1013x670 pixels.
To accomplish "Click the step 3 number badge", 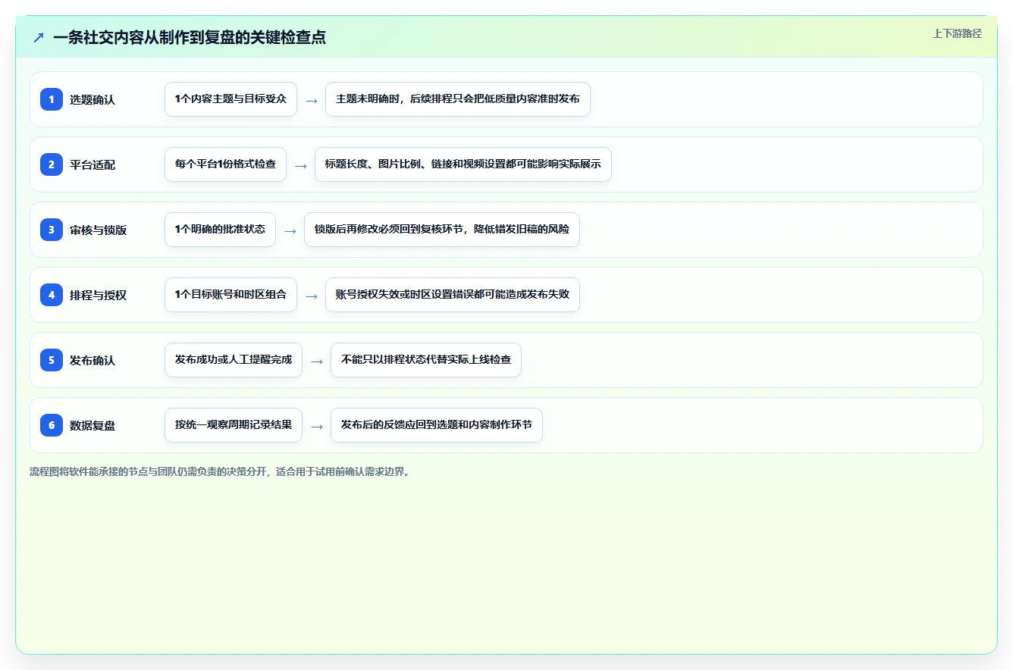I will tap(52, 230).
